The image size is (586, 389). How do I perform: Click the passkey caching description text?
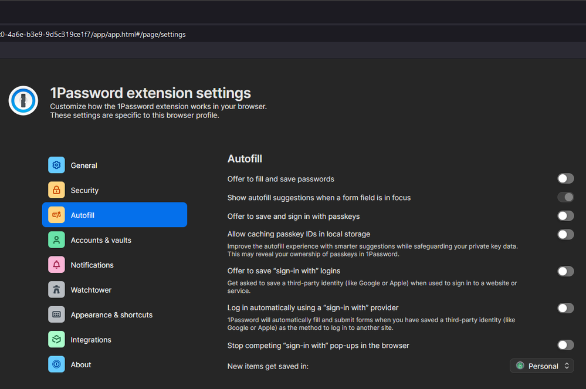372,250
